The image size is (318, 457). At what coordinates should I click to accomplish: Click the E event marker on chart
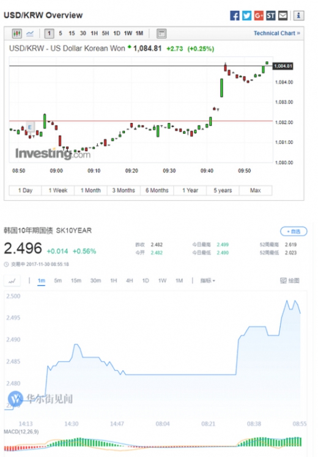click(30, 127)
